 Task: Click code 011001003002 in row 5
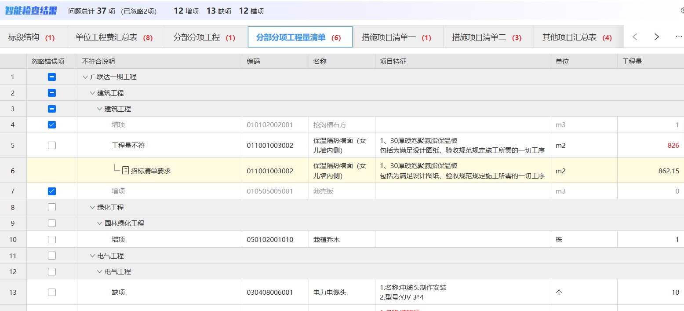point(270,146)
